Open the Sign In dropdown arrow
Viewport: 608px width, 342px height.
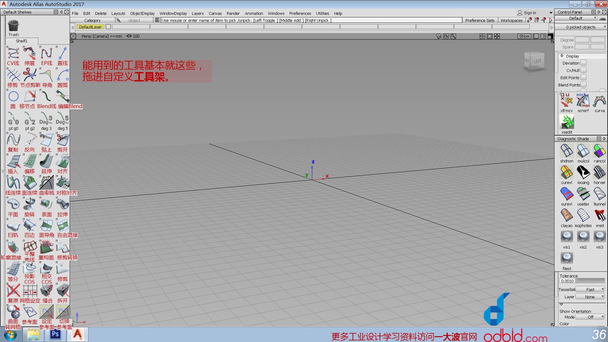click(x=551, y=13)
